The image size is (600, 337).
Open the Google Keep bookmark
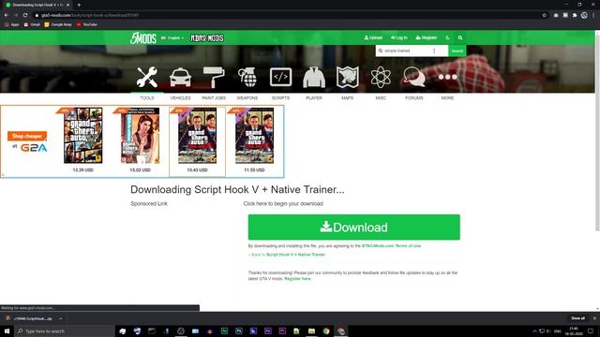[x=58, y=24]
